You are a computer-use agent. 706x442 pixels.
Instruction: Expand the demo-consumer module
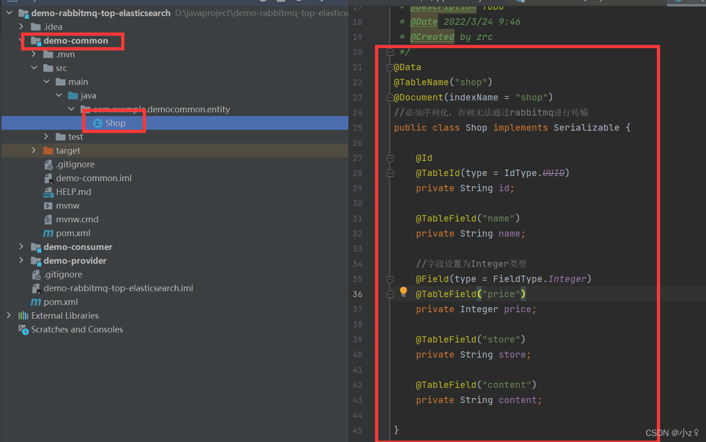(21, 247)
